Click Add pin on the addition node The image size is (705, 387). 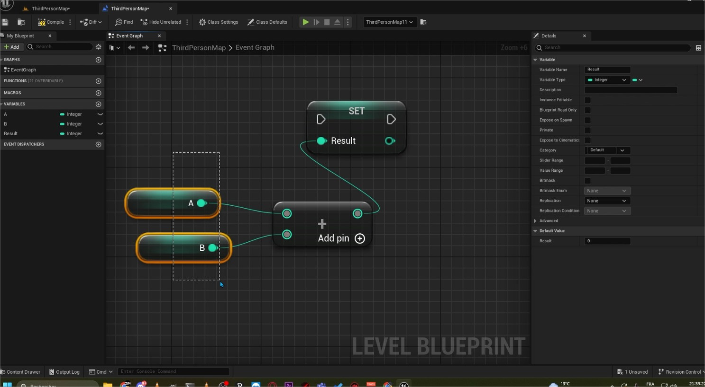(360, 238)
